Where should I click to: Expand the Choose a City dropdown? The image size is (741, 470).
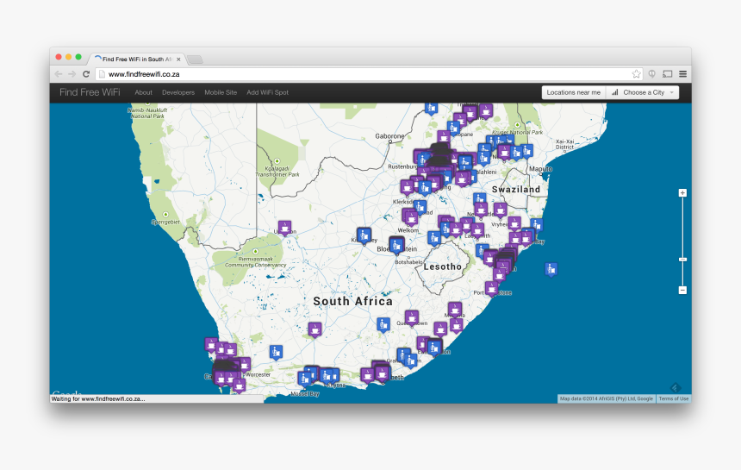click(643, 92)
